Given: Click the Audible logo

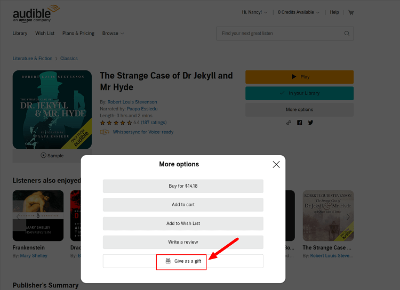Looking at the screenshot, I should (x=36, y=13).
